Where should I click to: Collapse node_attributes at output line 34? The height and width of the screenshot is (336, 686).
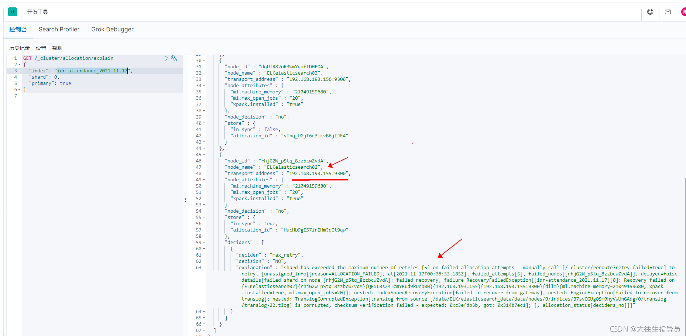204,86
